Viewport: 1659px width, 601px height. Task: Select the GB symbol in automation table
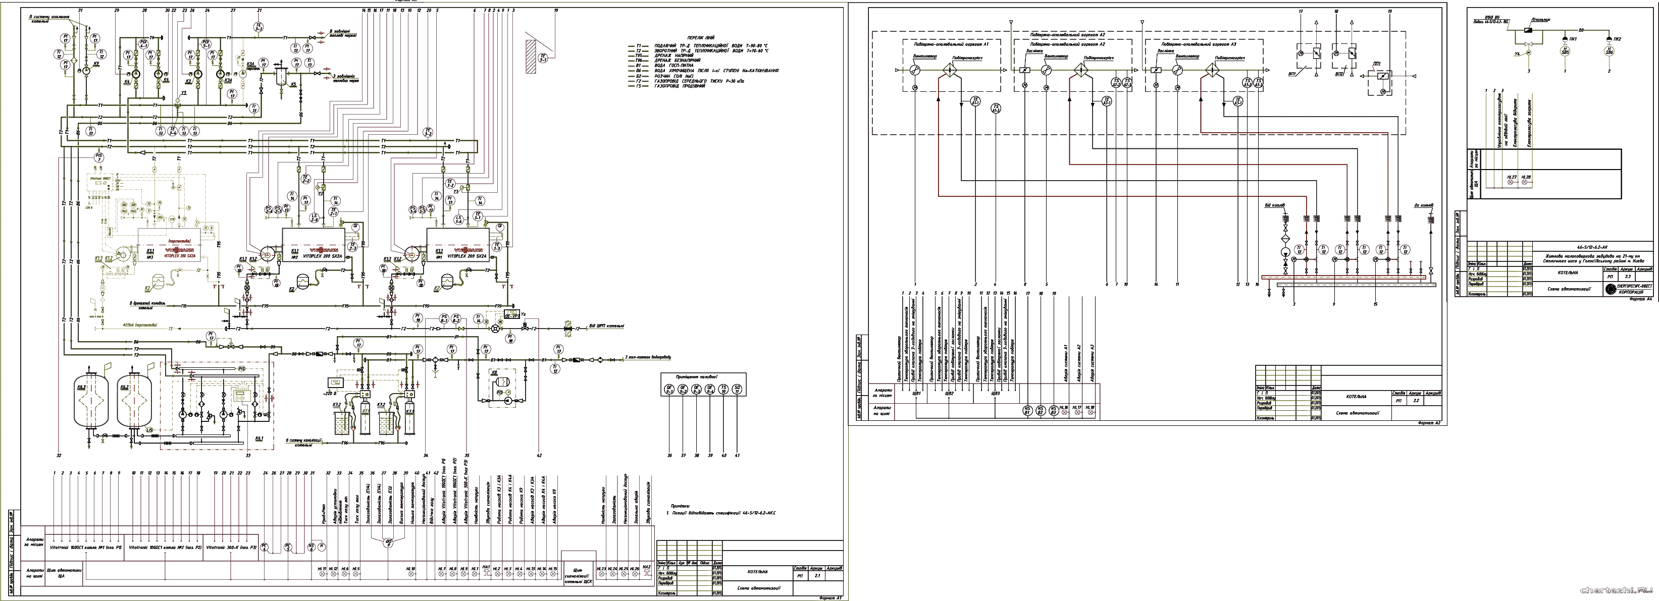[x=388, y=542]
